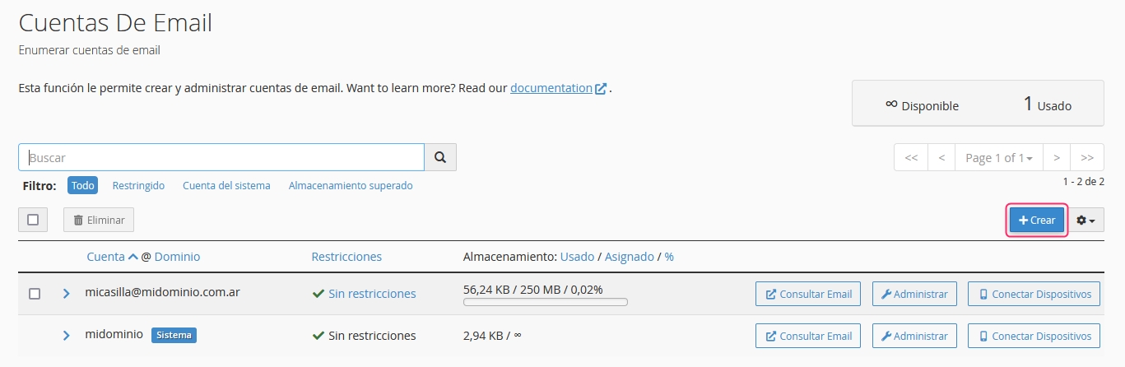Toggle the select-all checkbox
The image size is (1125, 367).
point(33,220)
